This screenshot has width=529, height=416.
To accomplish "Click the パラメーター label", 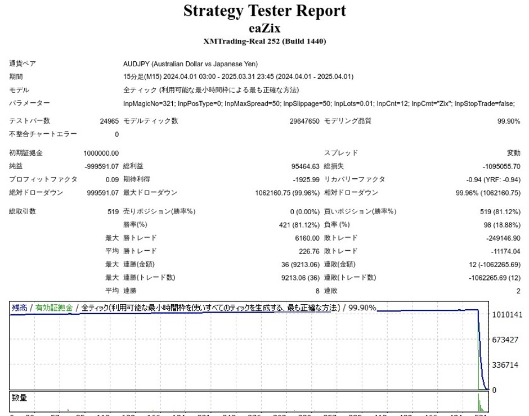I will [29, 103].
